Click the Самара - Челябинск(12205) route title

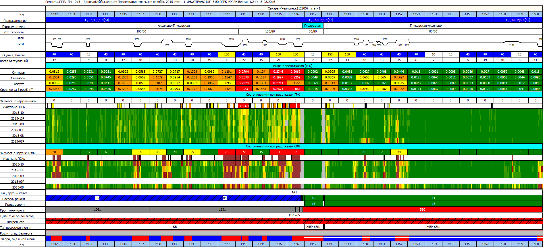tap(294, 8)
